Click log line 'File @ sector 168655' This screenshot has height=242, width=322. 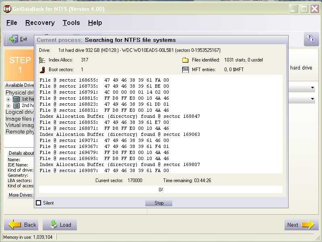click(x=104, y=80)
